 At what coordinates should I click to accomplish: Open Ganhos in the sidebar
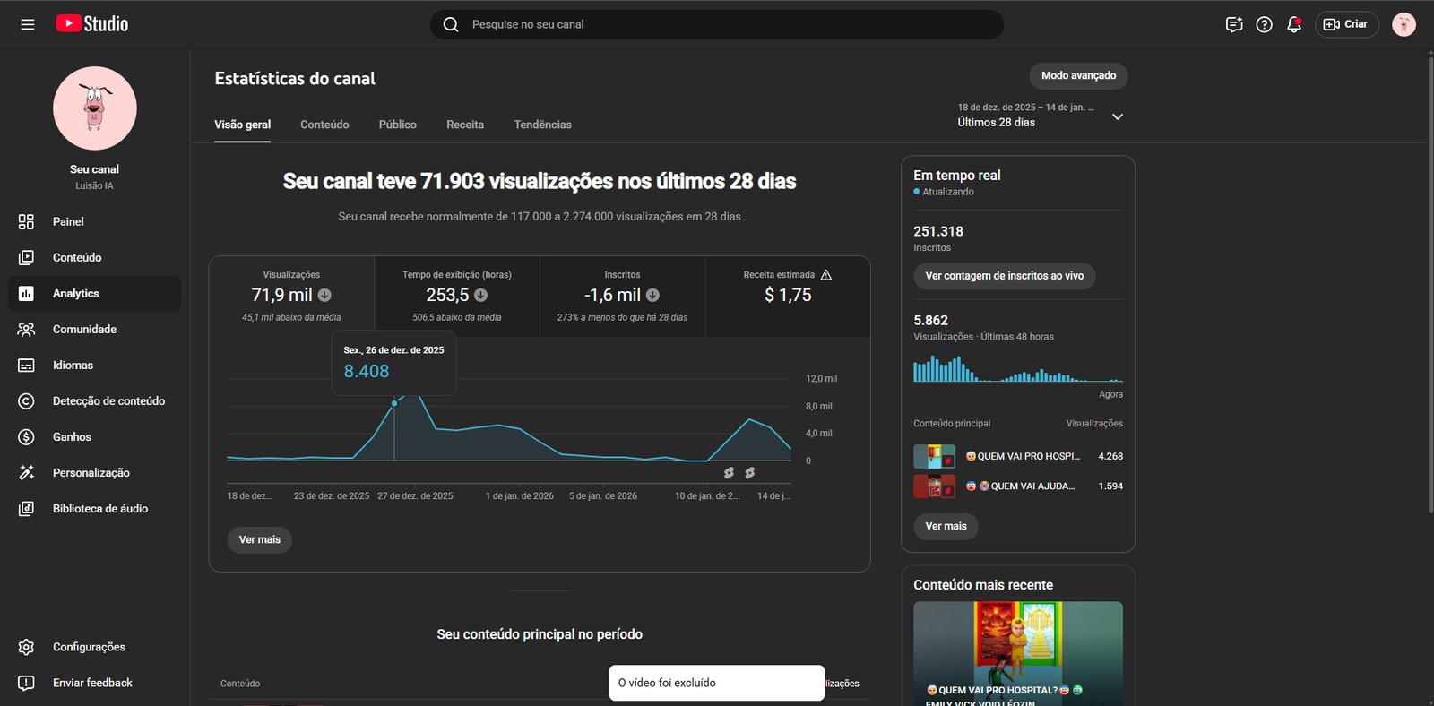pos(94,436)
